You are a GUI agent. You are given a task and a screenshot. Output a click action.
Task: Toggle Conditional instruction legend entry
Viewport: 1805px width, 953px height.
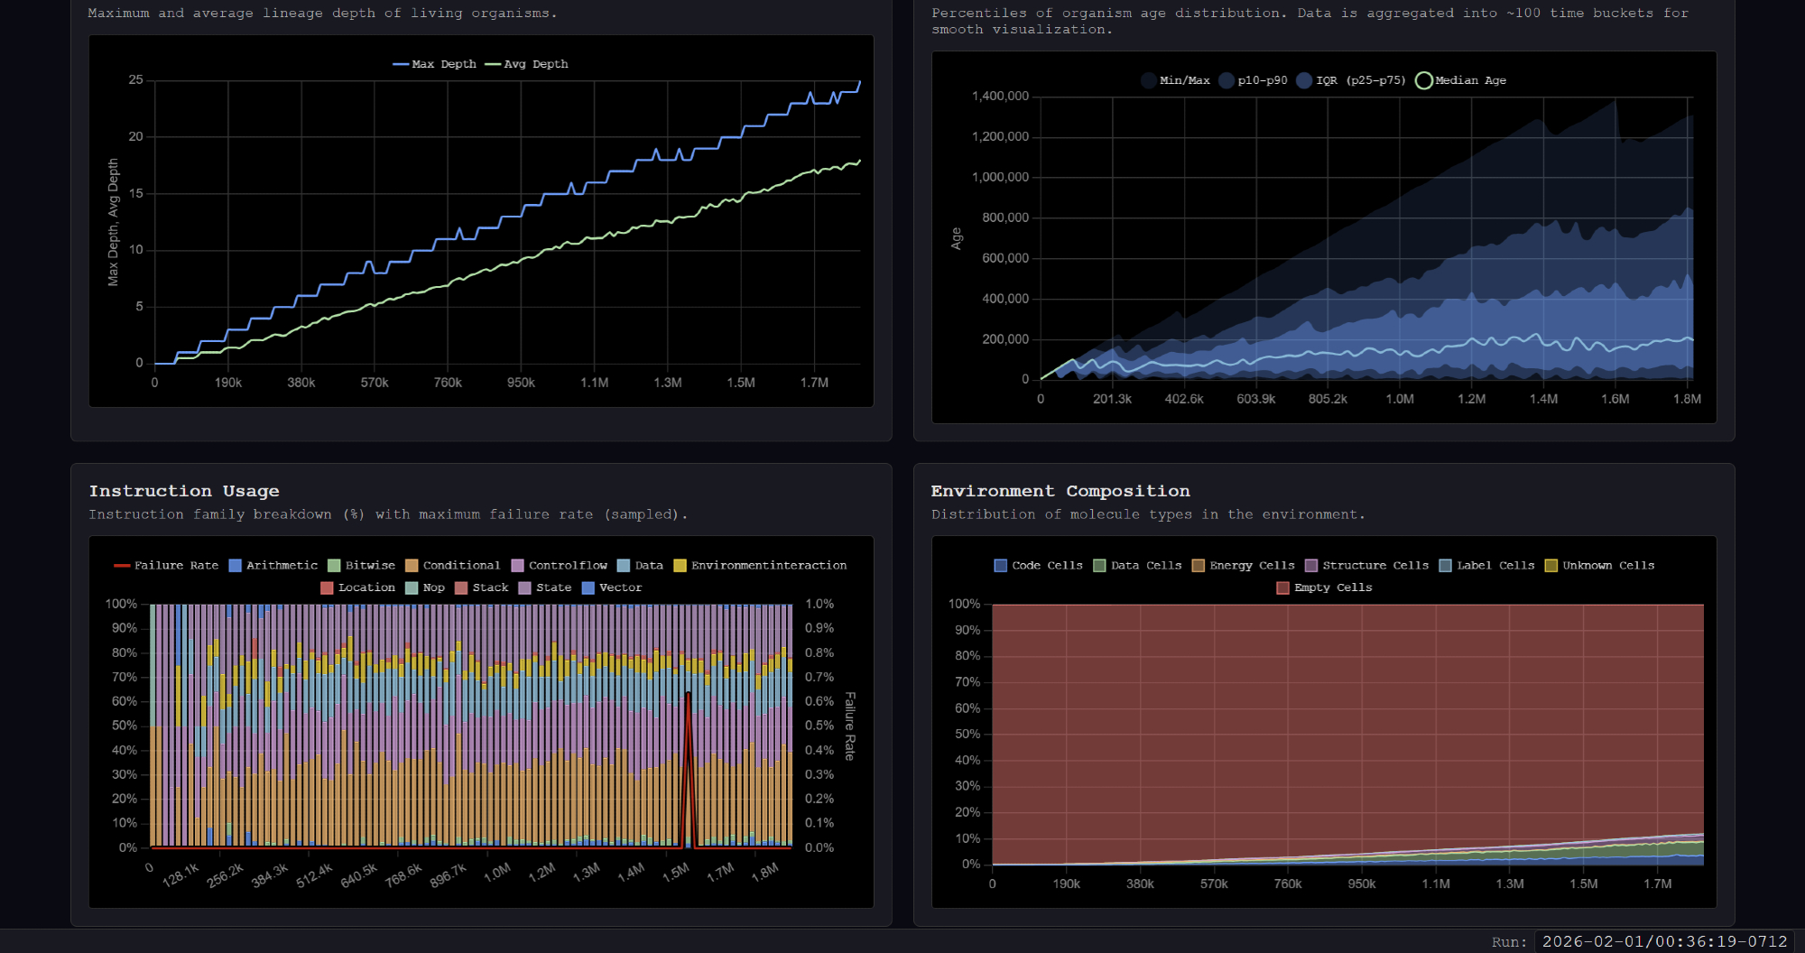pos(452,566)
